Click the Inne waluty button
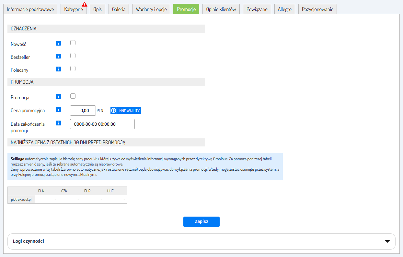The width and height of the screenshot is (403, 257). pos(126,111)
